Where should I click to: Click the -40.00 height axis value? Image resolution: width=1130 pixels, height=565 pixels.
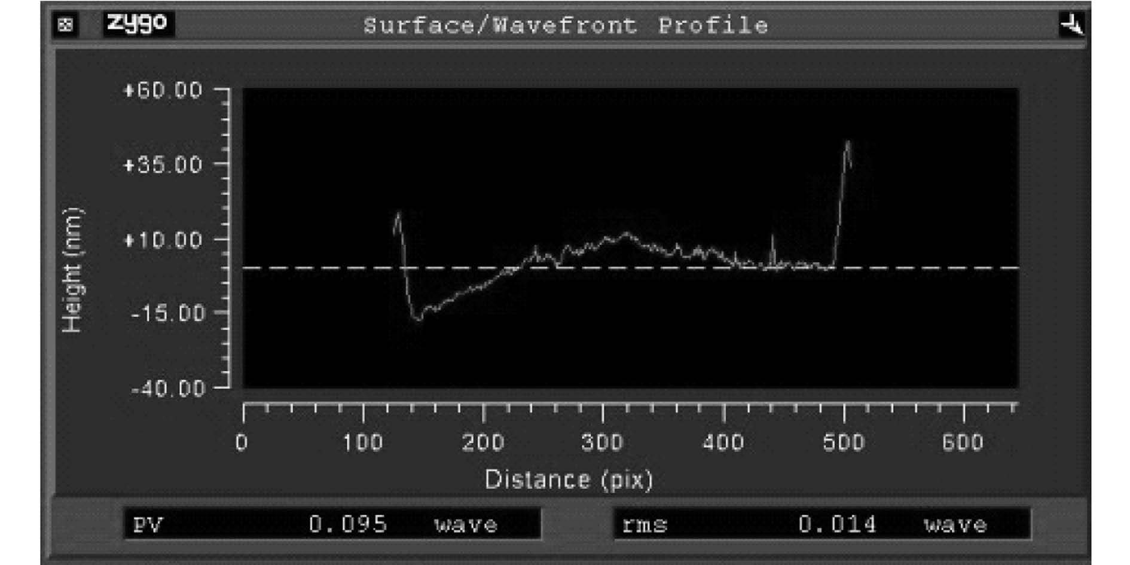168,389
